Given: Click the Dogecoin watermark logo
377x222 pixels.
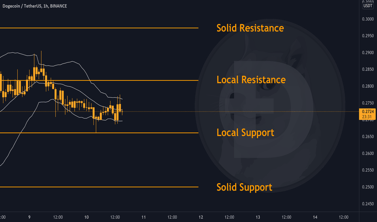Looking at the screenshot, I should 270,106.
